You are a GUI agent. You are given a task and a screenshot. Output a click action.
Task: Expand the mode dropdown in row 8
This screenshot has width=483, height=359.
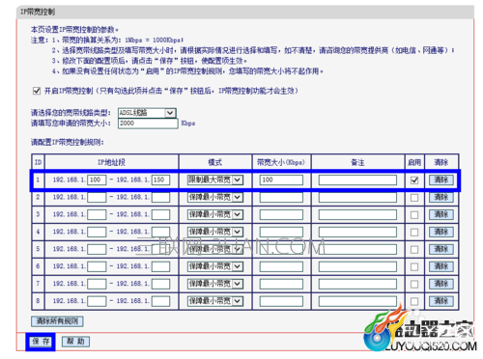pyautogui.click(x=215, y=301)
